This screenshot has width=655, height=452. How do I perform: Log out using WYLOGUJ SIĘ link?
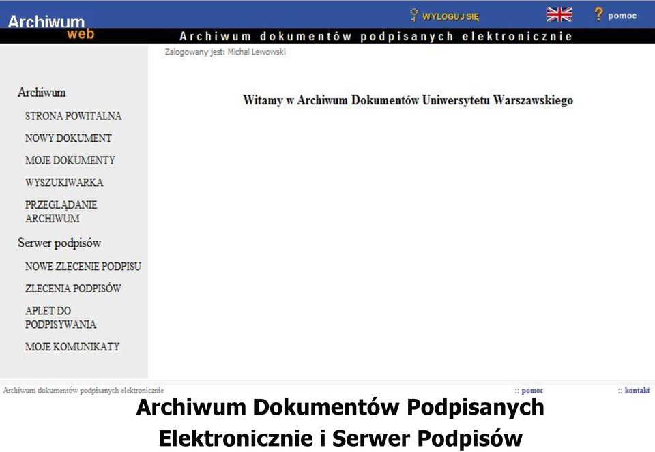pos(451,16)
